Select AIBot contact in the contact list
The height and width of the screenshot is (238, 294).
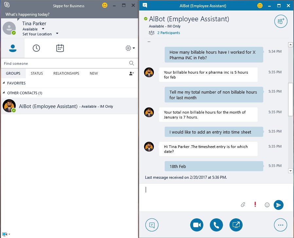pos(69,106)
